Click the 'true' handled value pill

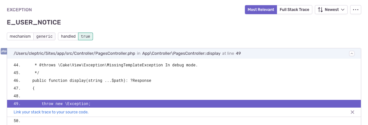click(x=86, y=36)
